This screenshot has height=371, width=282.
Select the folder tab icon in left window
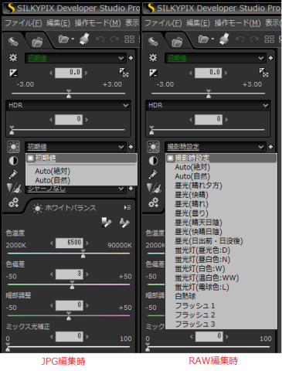pos(37,42)
